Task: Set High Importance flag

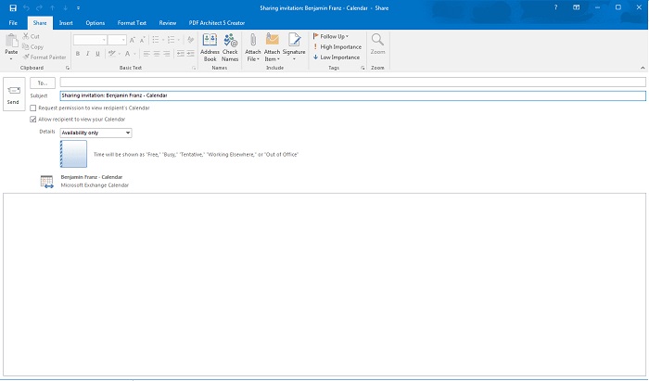Action: 337,46
